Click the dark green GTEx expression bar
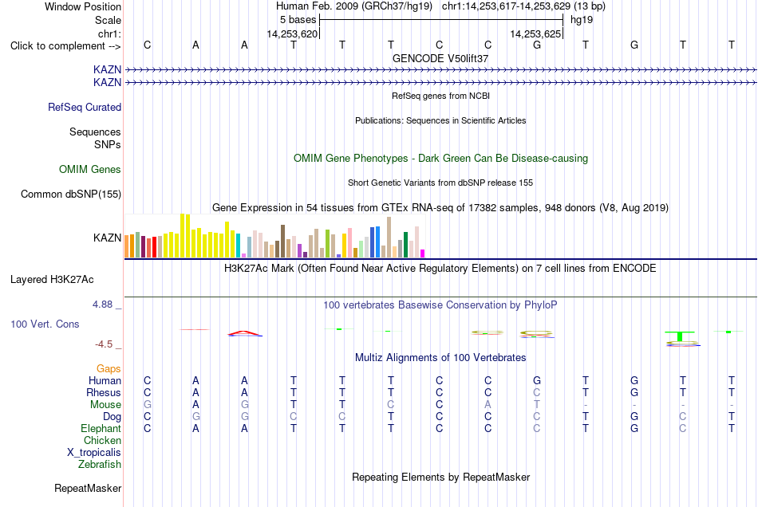 pos(405,245)
